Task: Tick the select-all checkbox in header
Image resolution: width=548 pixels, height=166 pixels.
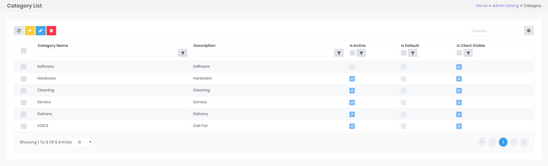Action: tap(24, 51)
